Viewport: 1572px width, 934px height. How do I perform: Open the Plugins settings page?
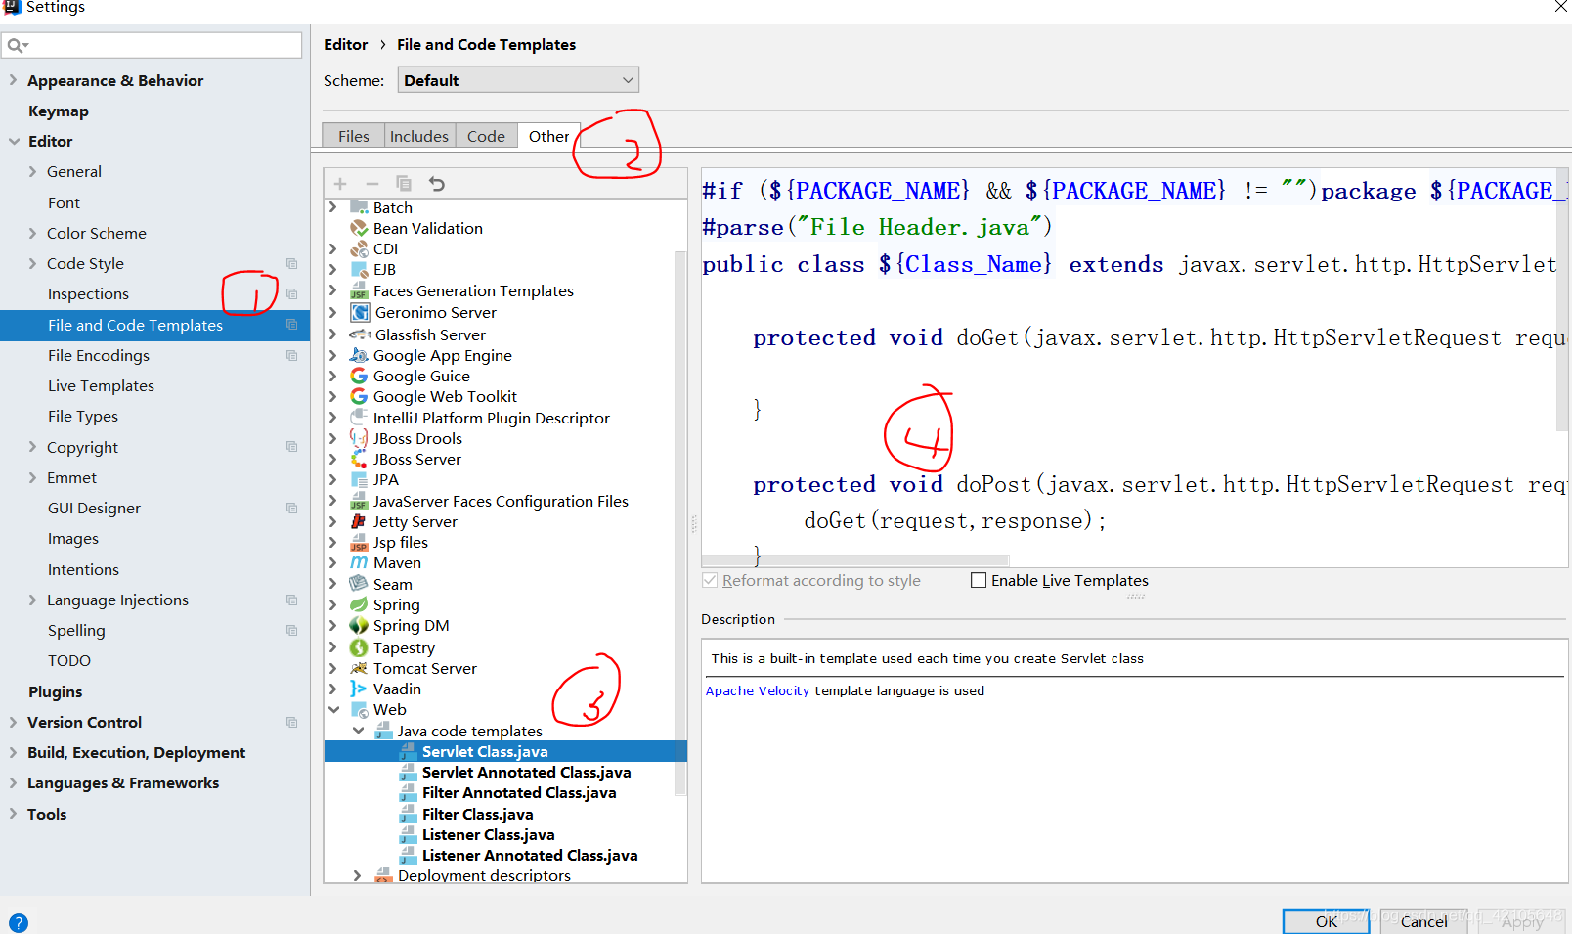[56, 691]
